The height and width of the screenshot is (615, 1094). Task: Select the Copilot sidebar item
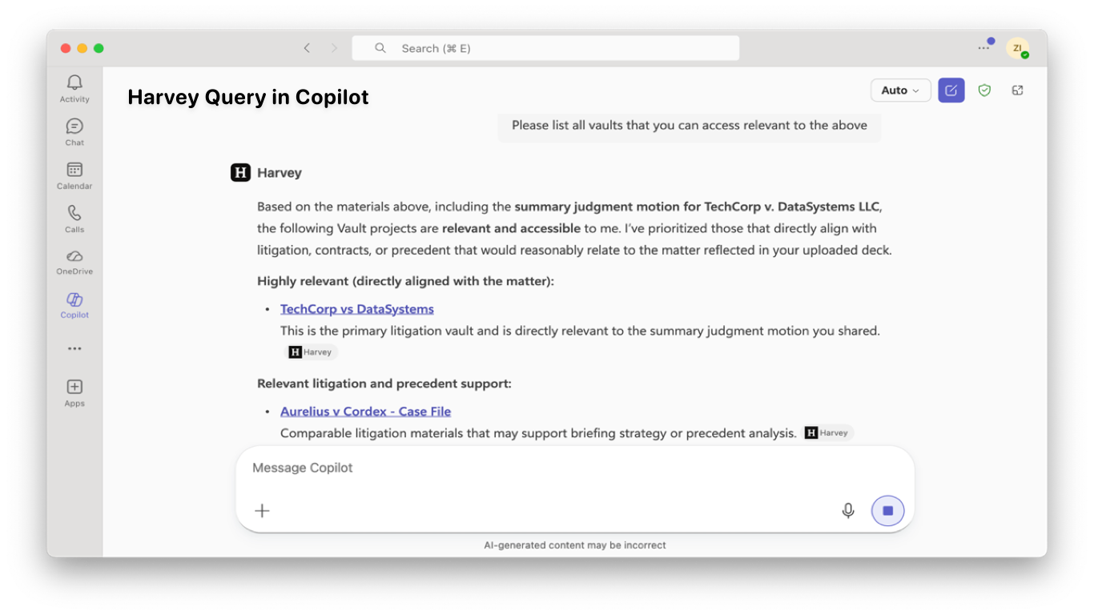74,305
